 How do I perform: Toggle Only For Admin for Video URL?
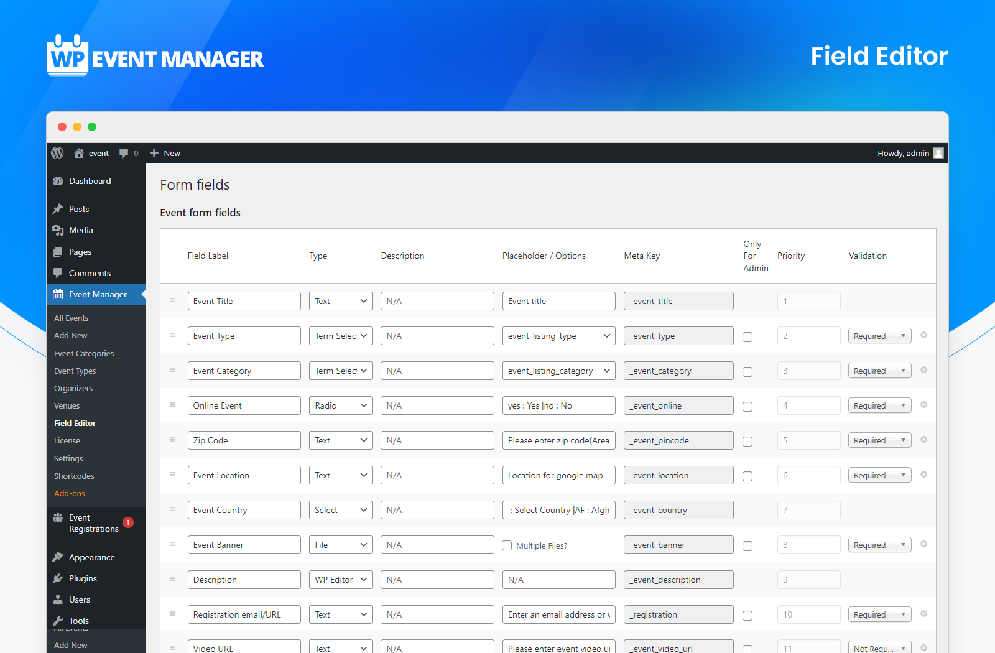[x=747, y=649]
